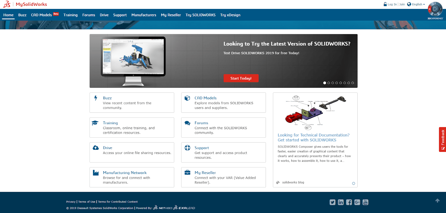Select the fourth carousel slide dot
The height and width of the screenshot is (213, 446).
click(336, 83)
